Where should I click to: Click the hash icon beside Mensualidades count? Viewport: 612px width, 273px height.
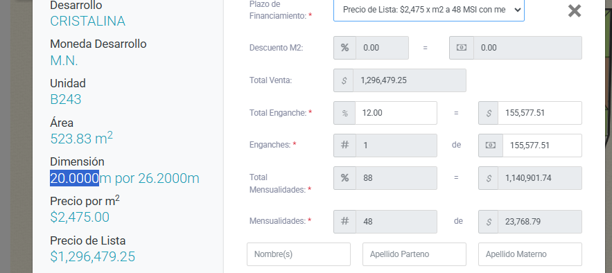click(344, 222)
